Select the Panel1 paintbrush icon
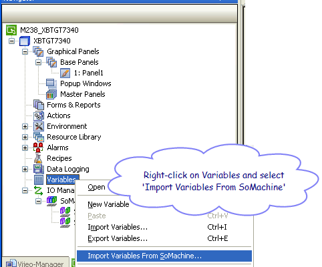Image resolution: width=322 pixels, height=267 pixels. 65,73
